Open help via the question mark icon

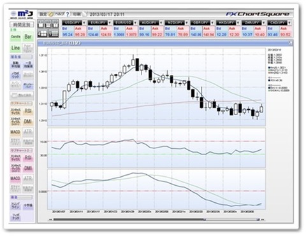68,14
